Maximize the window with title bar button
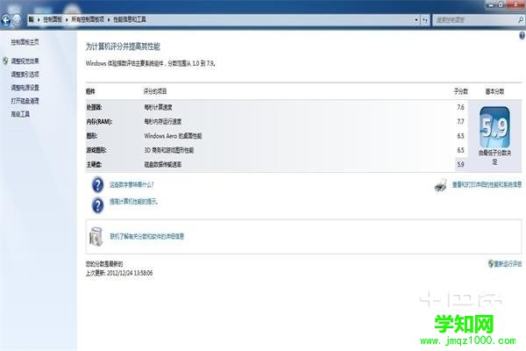 (501, 4)
